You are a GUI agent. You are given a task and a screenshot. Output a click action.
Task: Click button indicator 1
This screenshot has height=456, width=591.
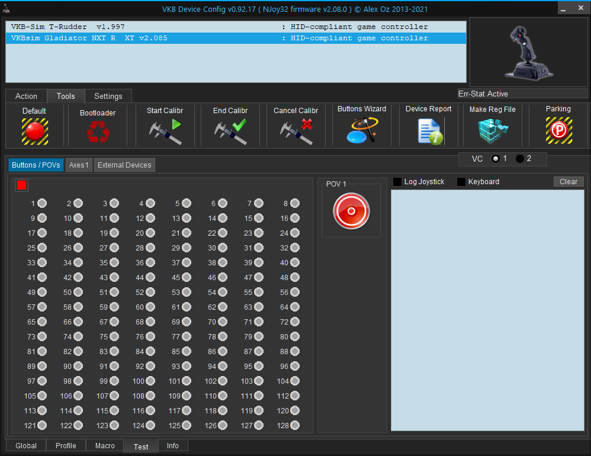(x=42, y=204)
